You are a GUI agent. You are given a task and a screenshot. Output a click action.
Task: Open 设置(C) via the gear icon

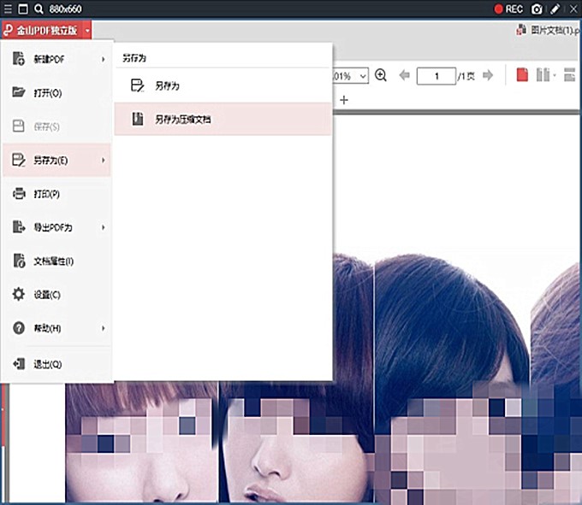tap(19, 295)
